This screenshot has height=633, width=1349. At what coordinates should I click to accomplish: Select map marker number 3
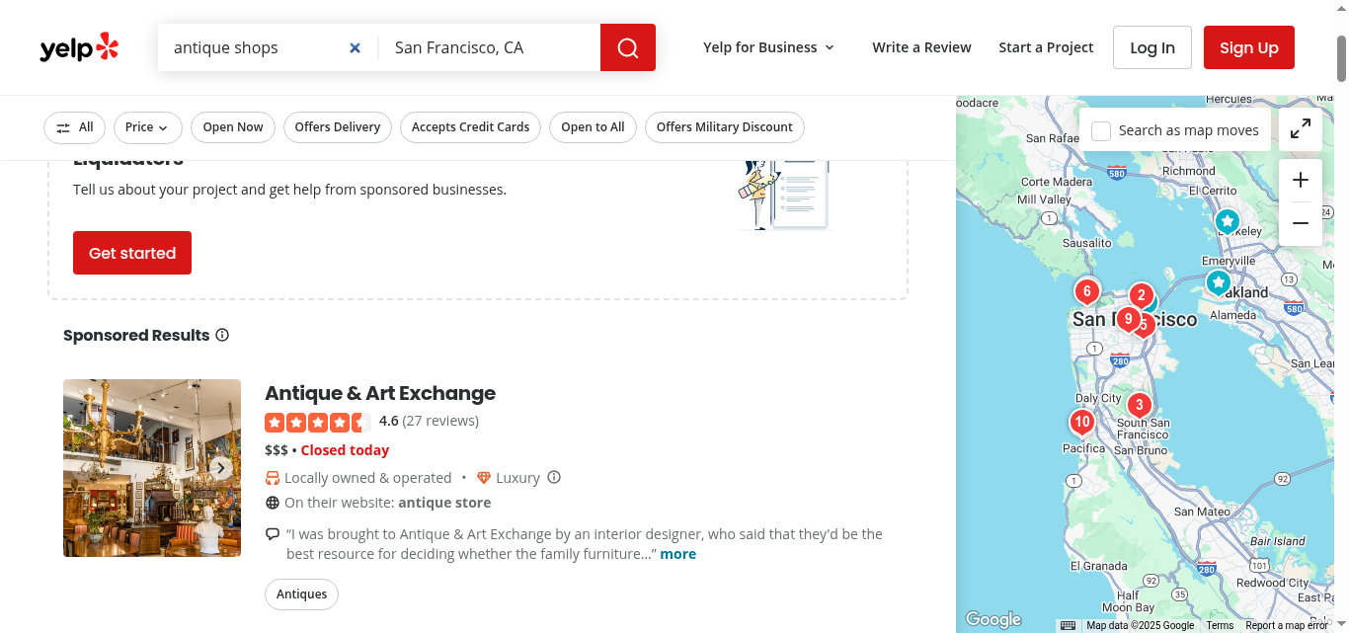pyautogui.click(x=1140, y=406)
